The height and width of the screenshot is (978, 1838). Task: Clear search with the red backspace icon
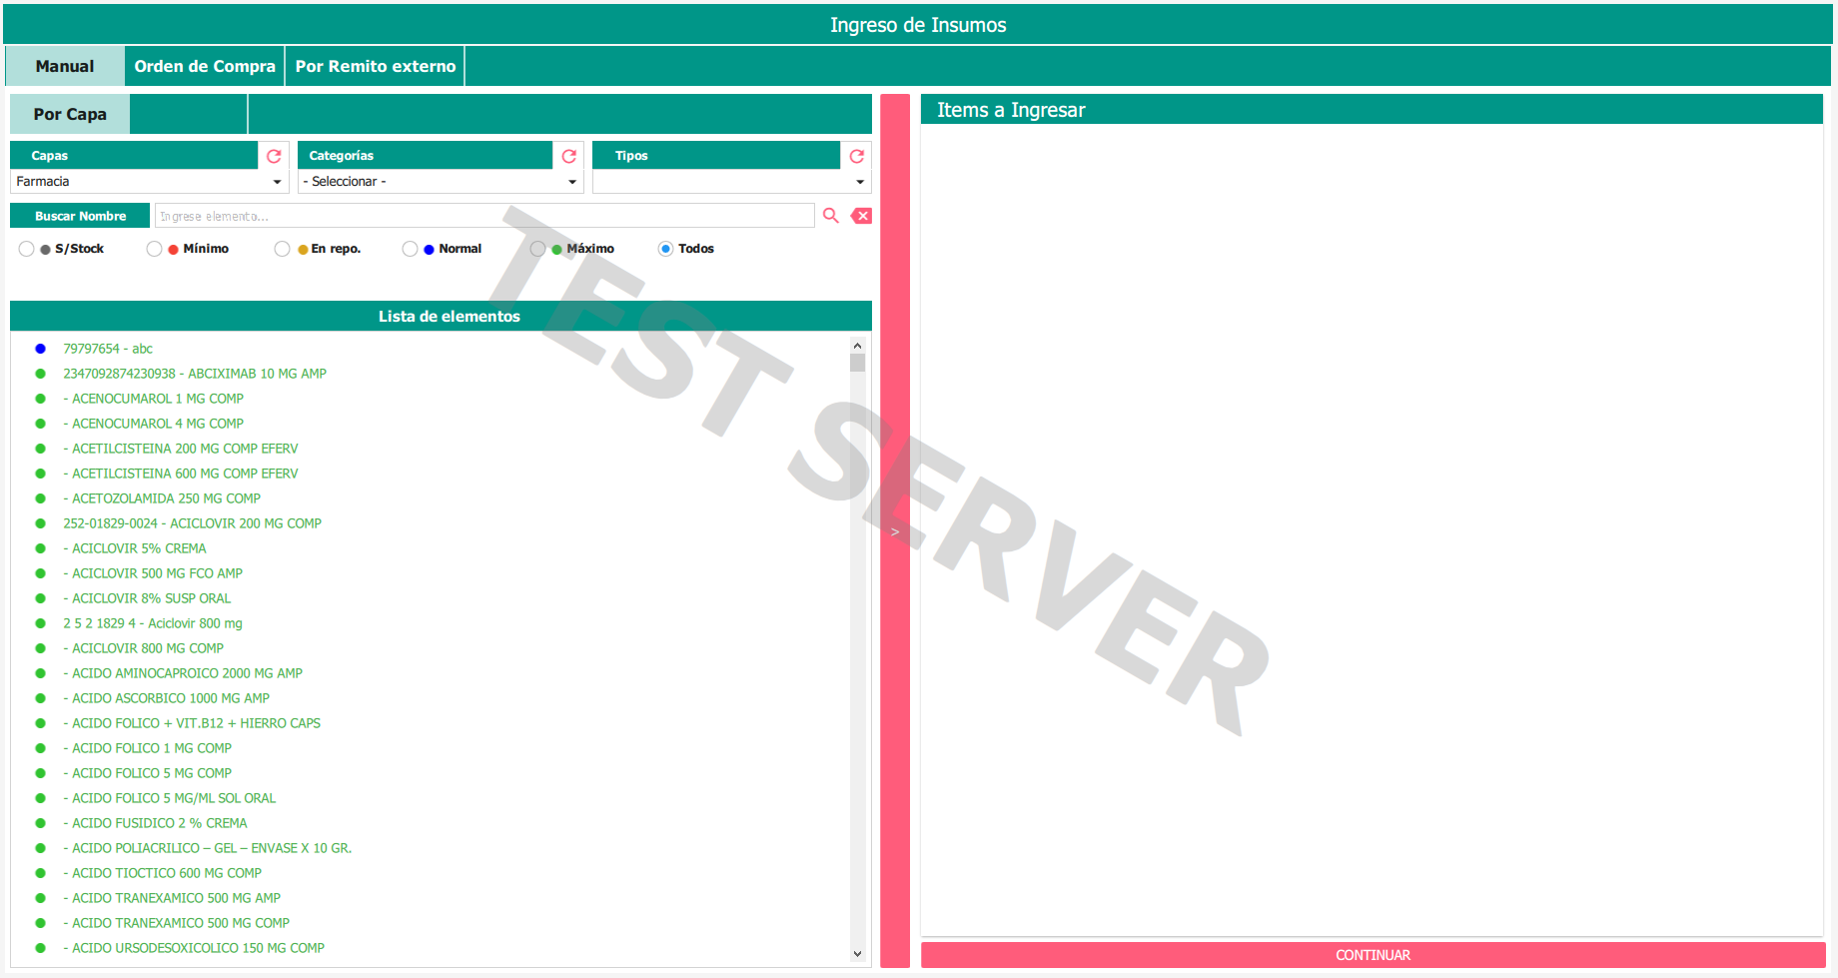point(861,216)
